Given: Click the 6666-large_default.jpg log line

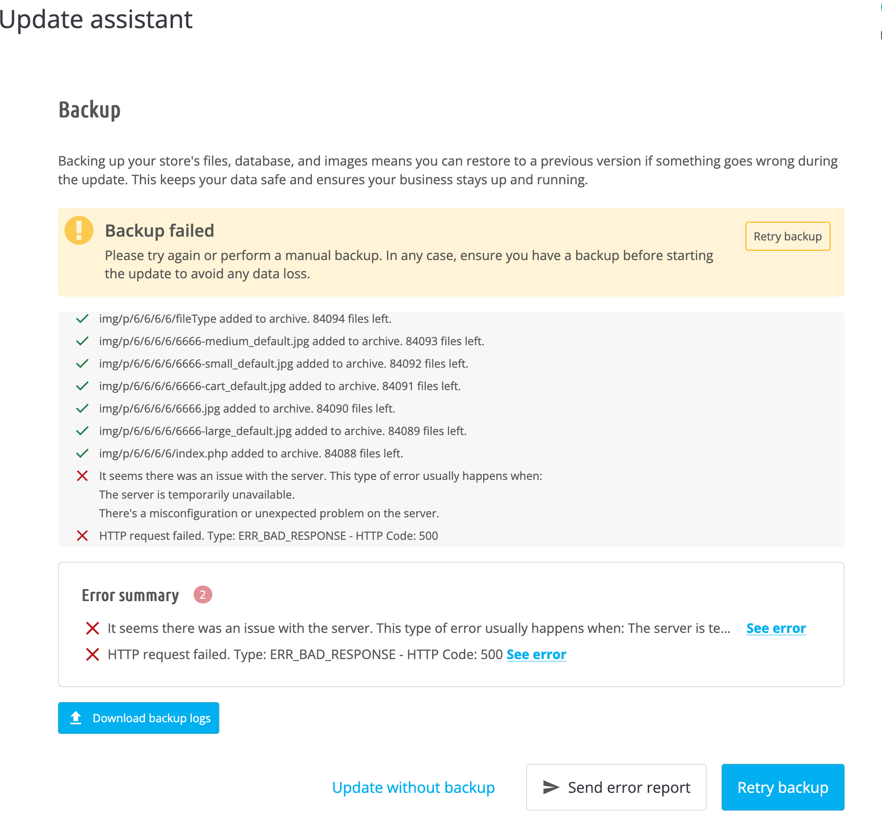Looking at the screenshot, I should pyautogui.click(x=282, y=431).
